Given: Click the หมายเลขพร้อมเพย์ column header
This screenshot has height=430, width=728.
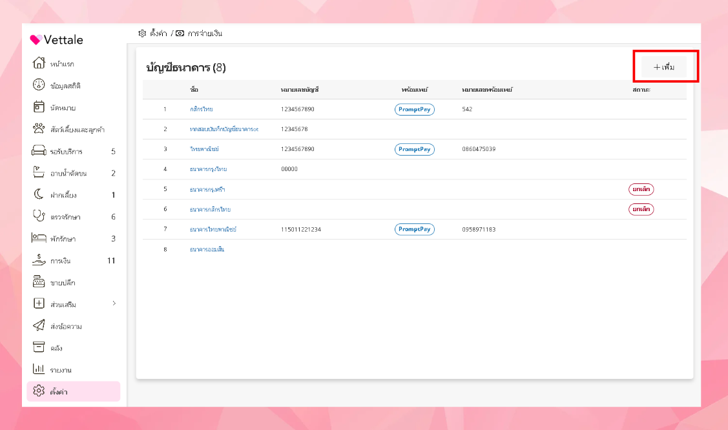Looking at the screenshot, I should pyautogui.click(x=487, y=90).
